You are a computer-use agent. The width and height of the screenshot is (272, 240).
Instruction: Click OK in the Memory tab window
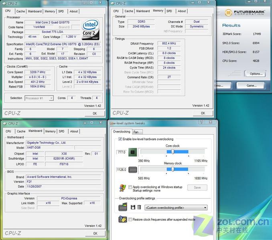point(203,113)
